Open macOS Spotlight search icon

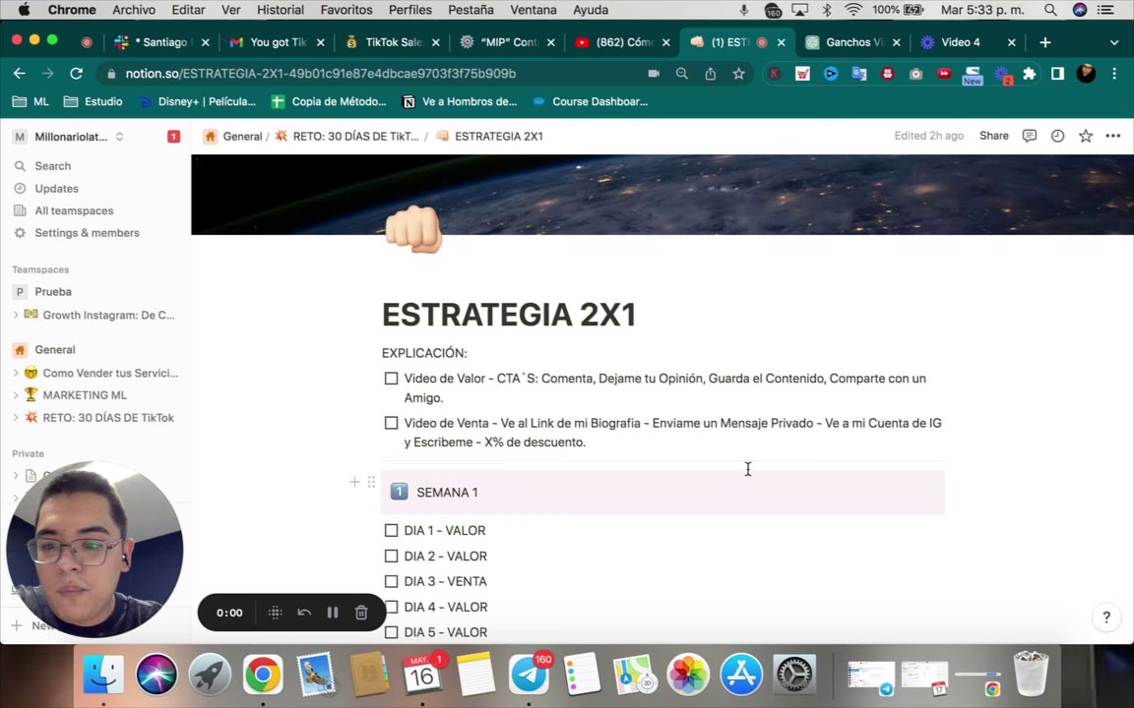tap(1050, 10)
